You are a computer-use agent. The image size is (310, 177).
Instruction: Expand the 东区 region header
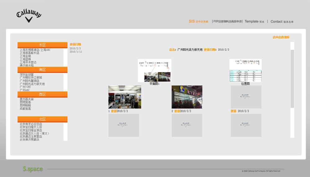tap(42, 45)
